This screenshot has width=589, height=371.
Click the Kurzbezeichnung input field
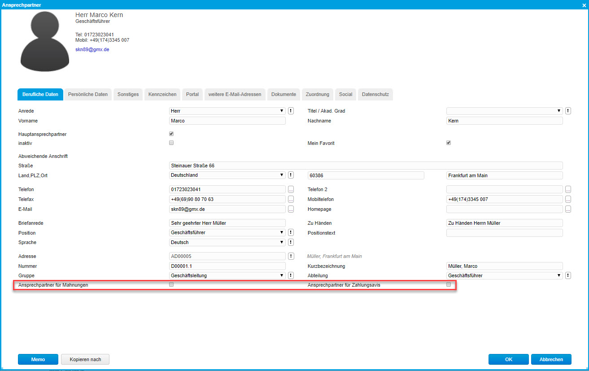(505, 266)
